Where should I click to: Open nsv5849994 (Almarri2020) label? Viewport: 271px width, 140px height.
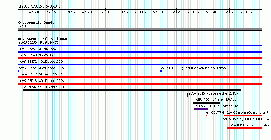214,100
